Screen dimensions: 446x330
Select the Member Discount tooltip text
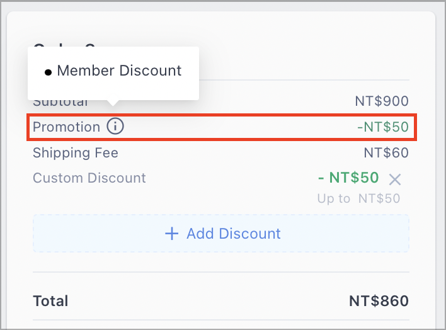[x=119, y=71]
